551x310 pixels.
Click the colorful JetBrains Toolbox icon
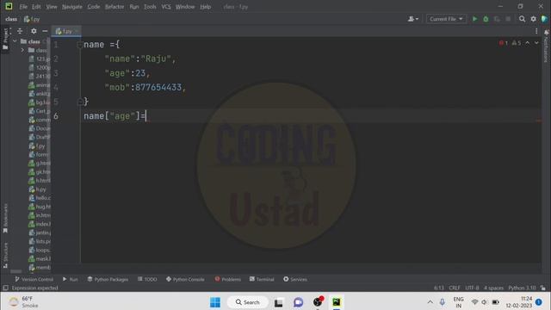(x=544, y=19)
